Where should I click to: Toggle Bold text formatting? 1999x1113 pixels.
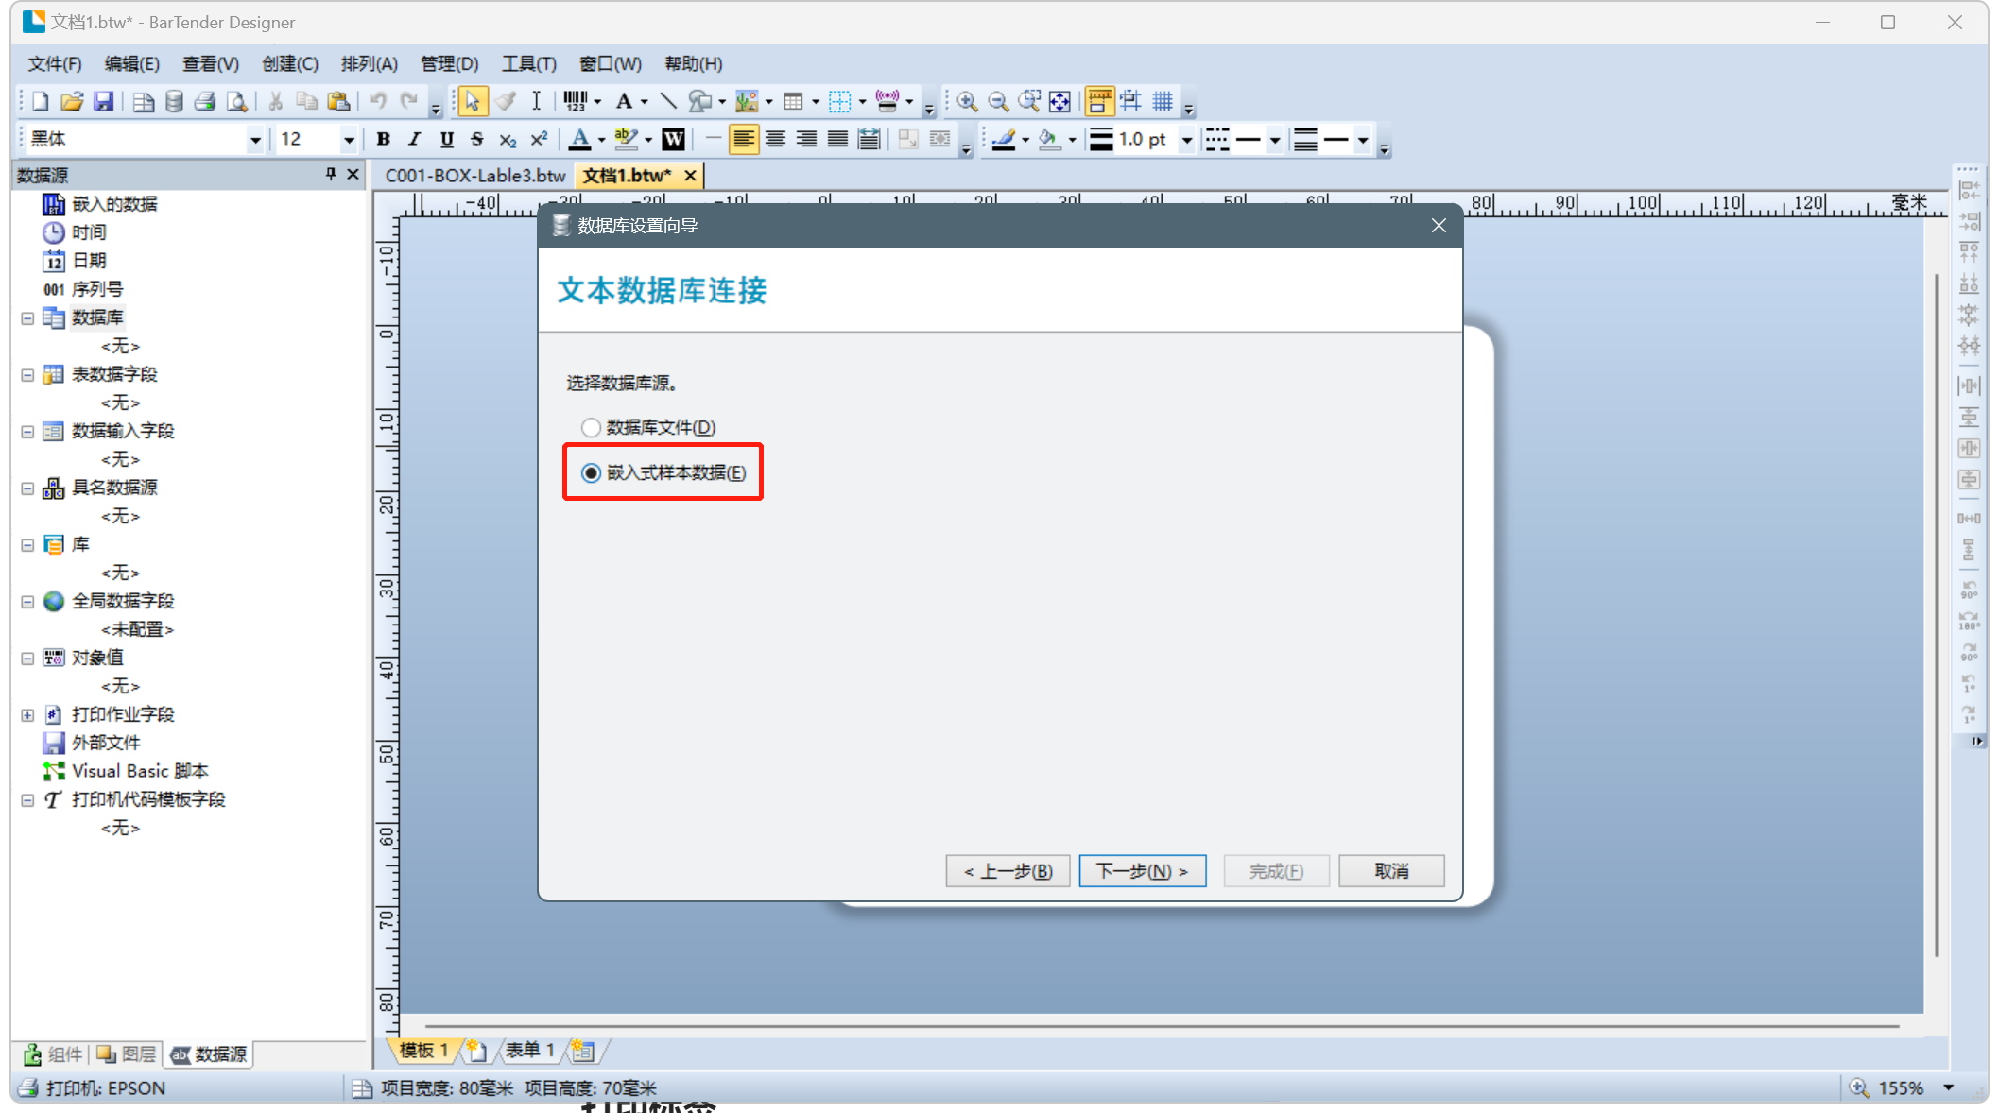point(383,140)
